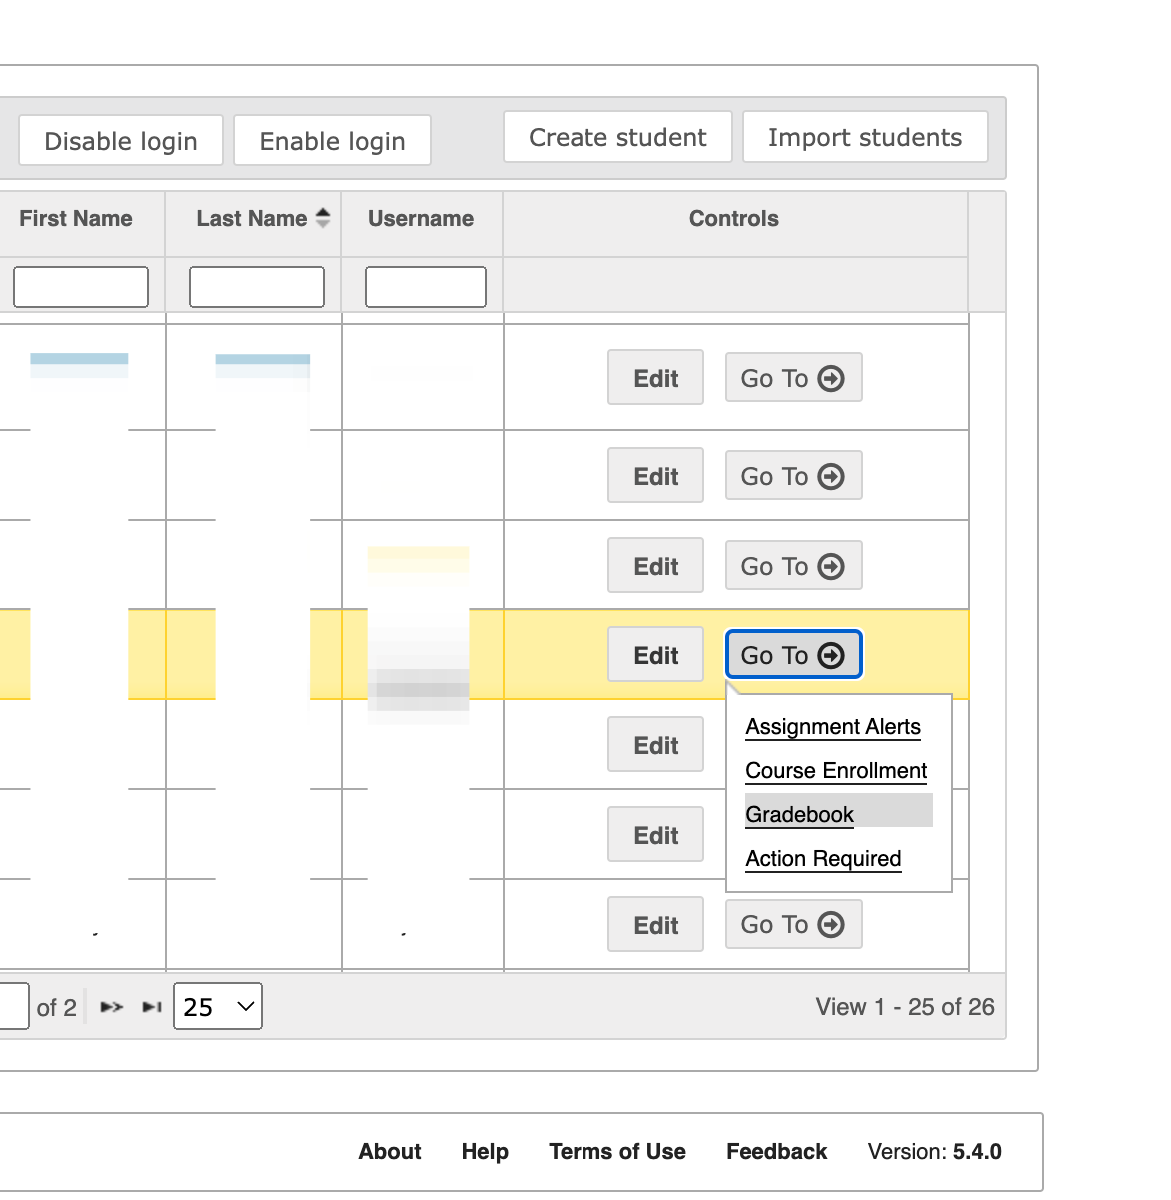Click the Enable login button
The image size is (1171, 1200).
[x=332, y=140]
